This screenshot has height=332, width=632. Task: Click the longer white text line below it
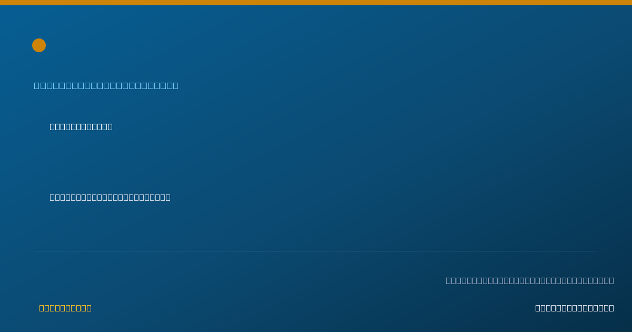coord(110,197)
